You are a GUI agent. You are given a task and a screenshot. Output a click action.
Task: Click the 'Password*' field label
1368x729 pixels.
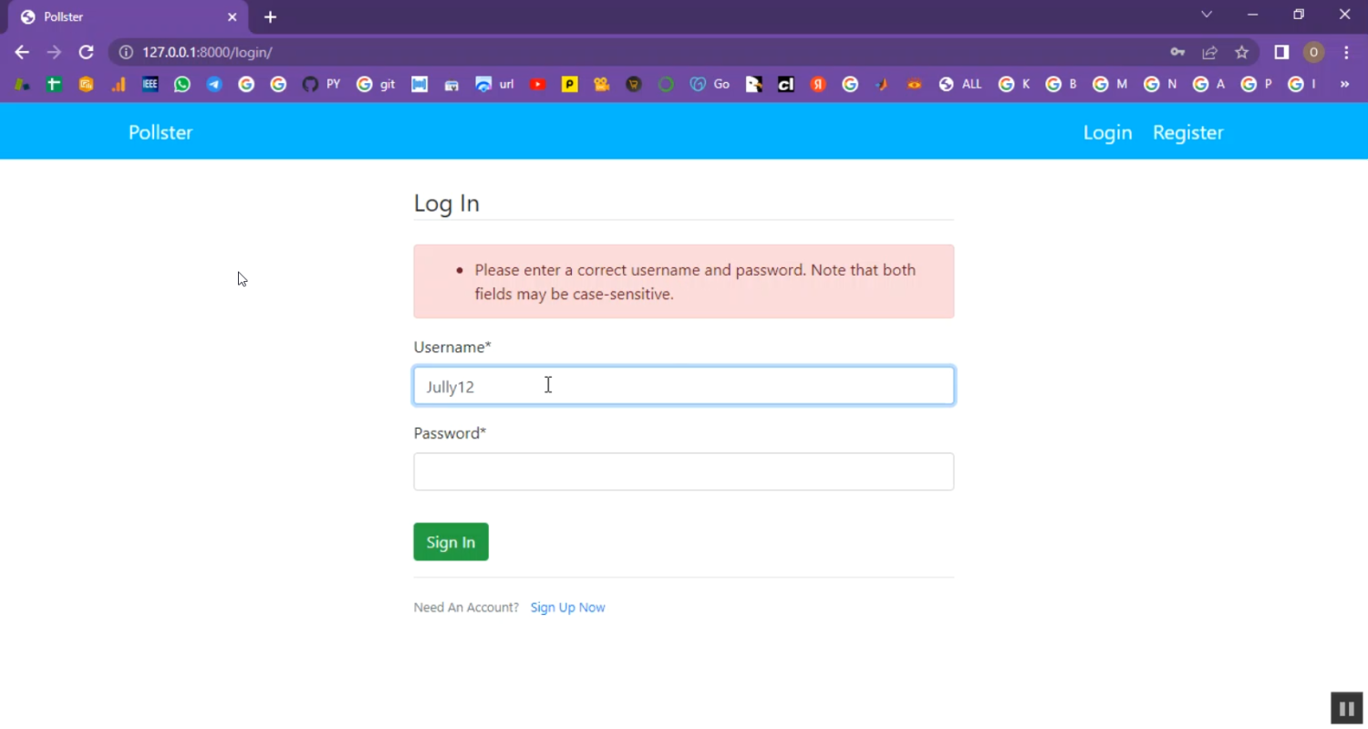450,433
